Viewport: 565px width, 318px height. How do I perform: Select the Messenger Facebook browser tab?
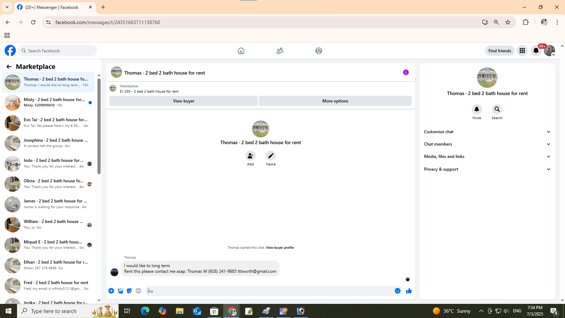point(55,7)
